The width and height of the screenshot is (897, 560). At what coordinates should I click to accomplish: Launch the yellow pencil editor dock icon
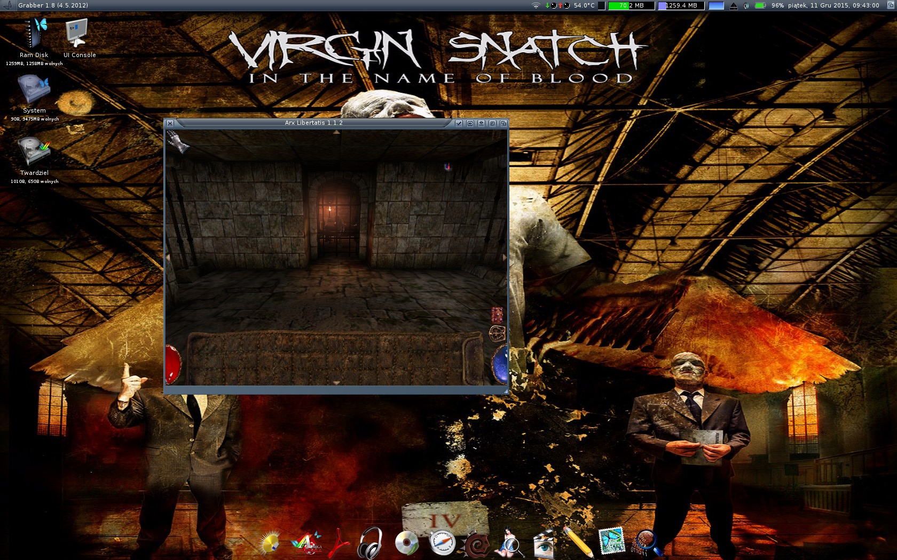[578, 542]
